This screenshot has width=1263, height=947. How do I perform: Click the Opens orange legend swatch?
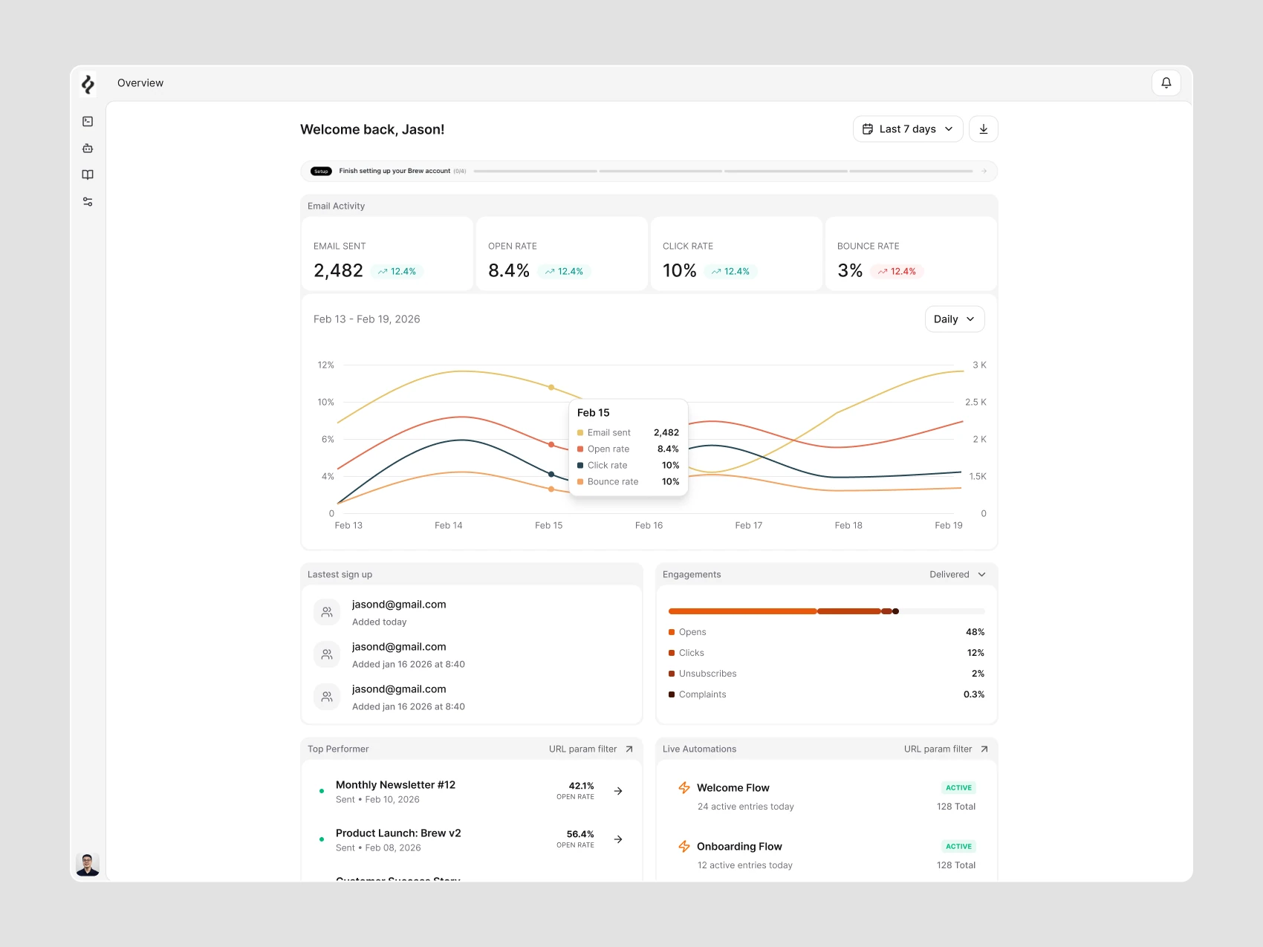pos(672,632)
